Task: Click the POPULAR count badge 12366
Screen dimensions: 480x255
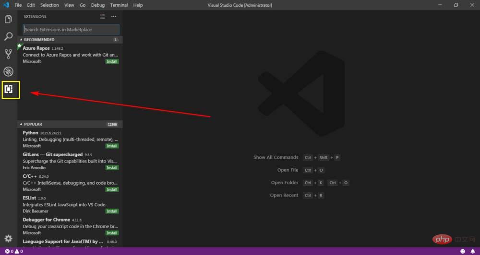Action: pos(112,124)
